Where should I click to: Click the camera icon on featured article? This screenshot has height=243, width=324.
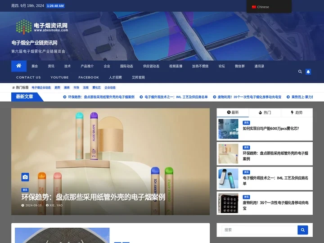point(25,177)
